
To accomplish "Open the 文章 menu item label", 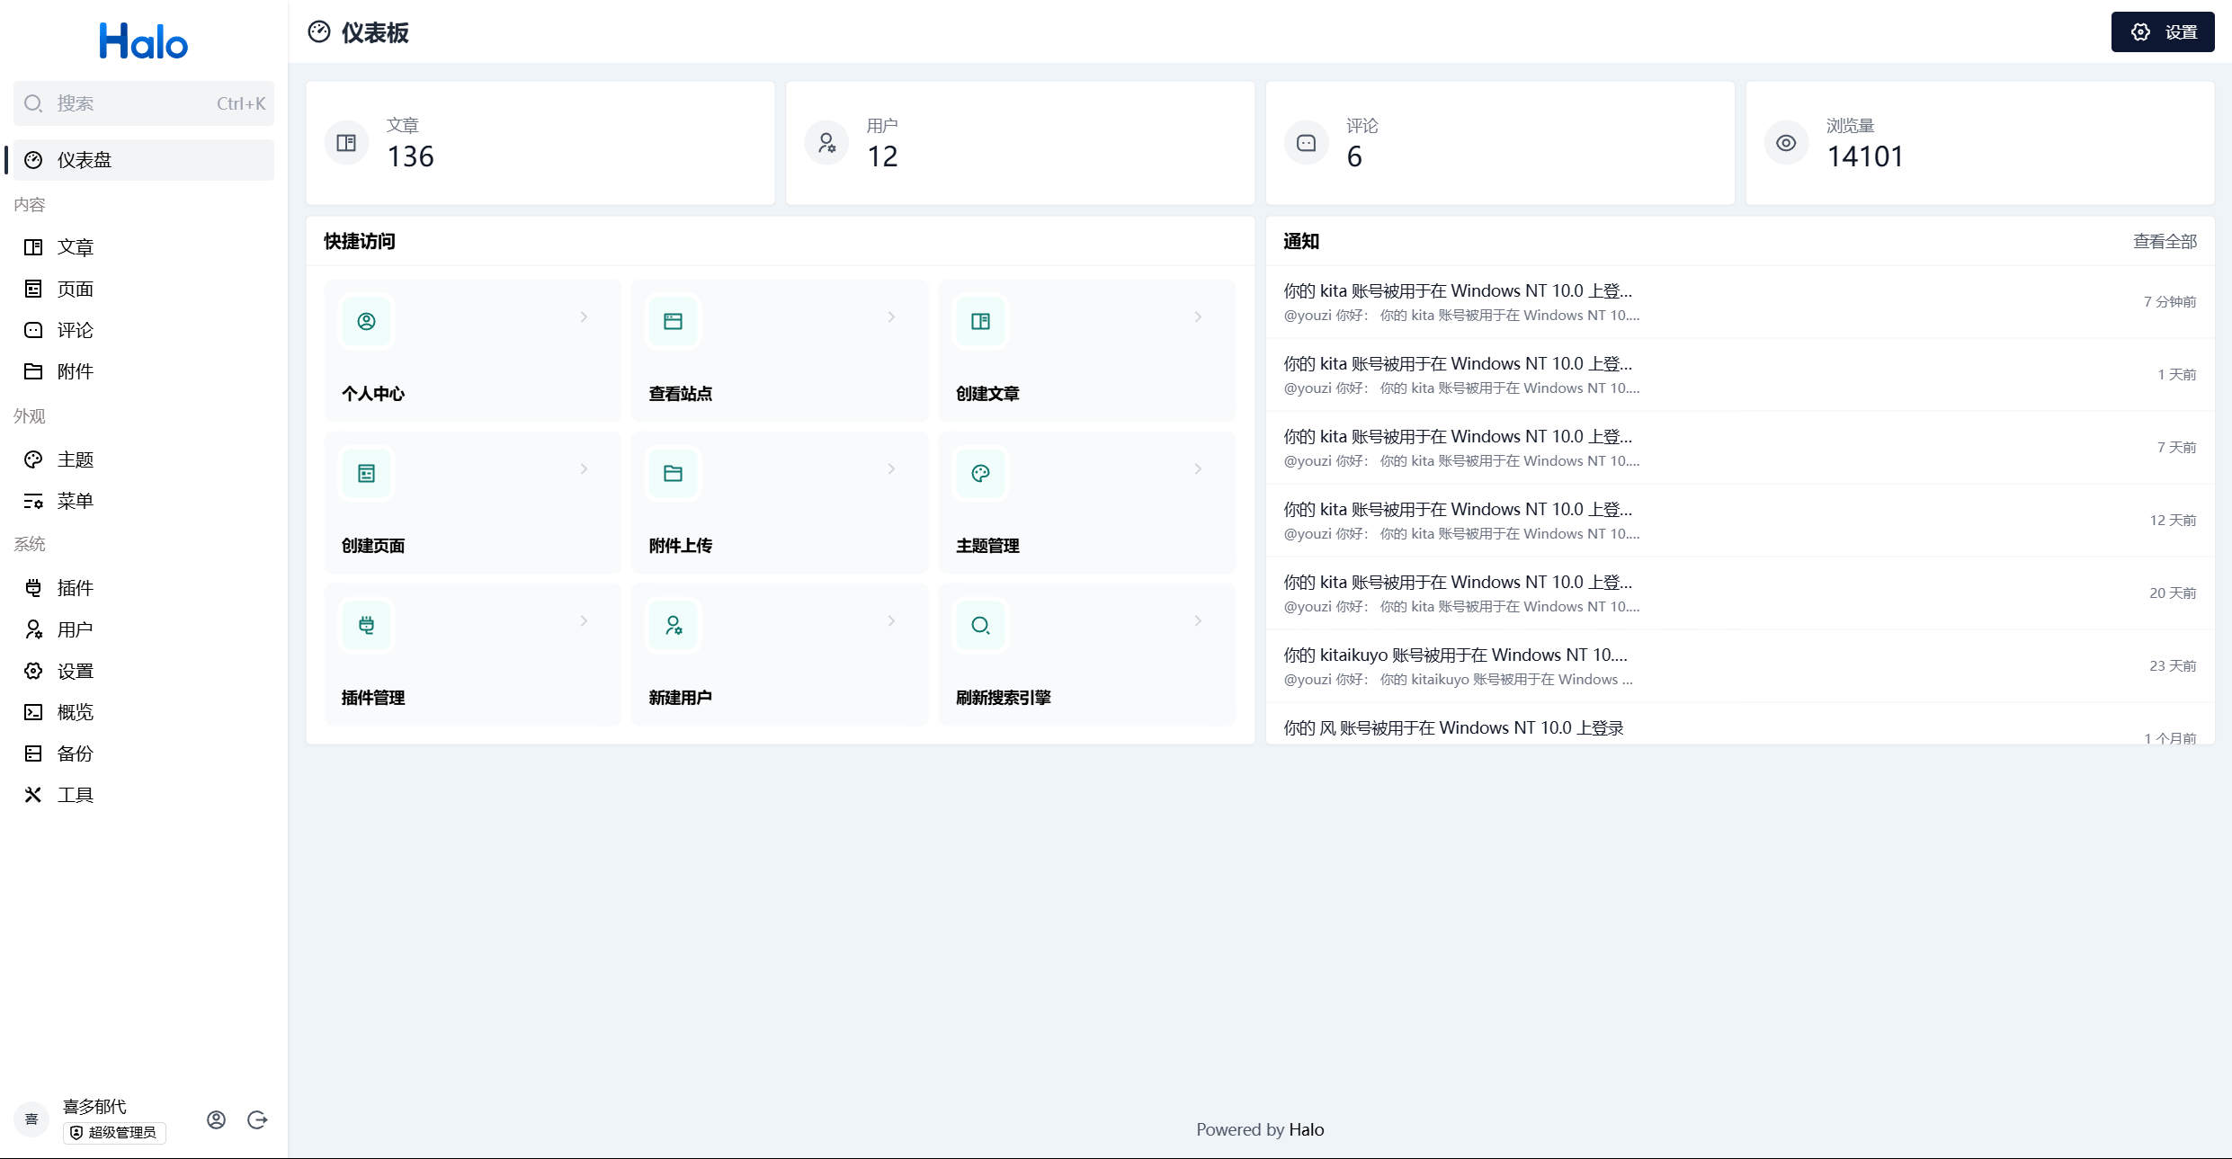I will (x=76, y=247).
